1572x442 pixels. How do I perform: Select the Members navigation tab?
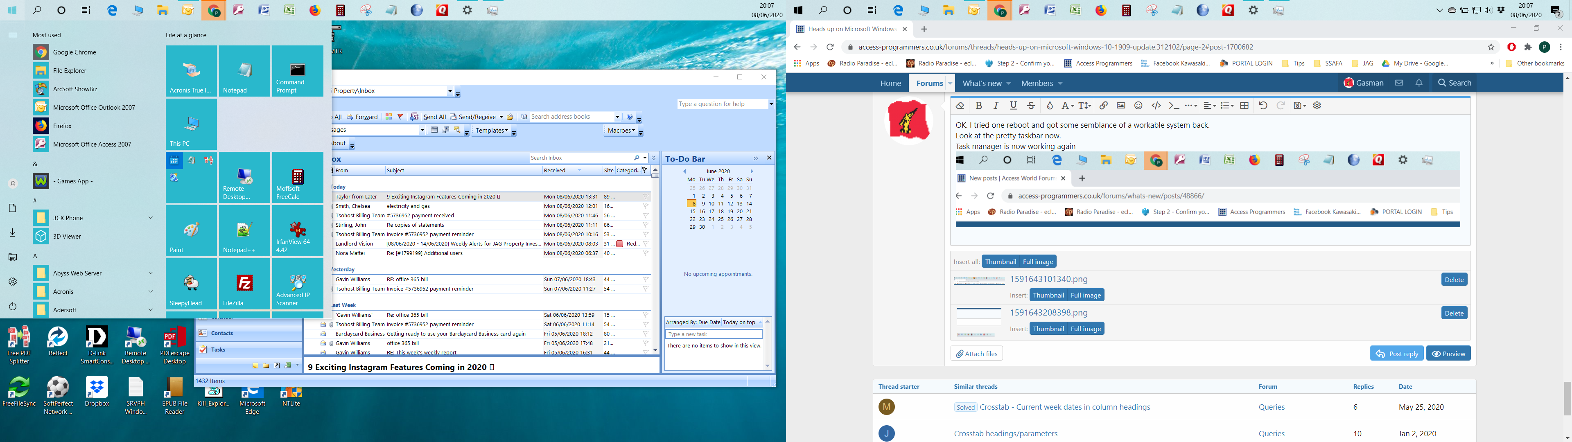pos(1037,83)
